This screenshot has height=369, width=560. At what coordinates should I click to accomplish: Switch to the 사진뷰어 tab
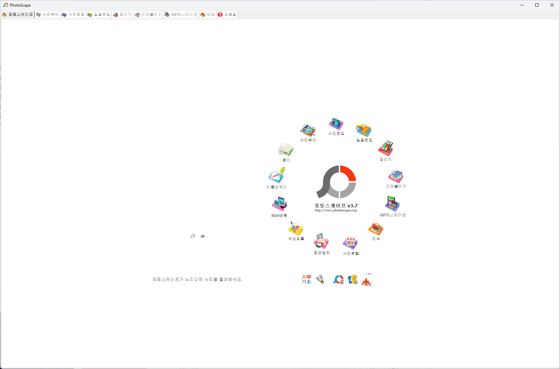point(47,15)
